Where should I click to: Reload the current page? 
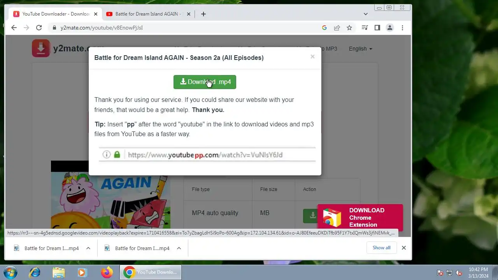pos(39,28)
